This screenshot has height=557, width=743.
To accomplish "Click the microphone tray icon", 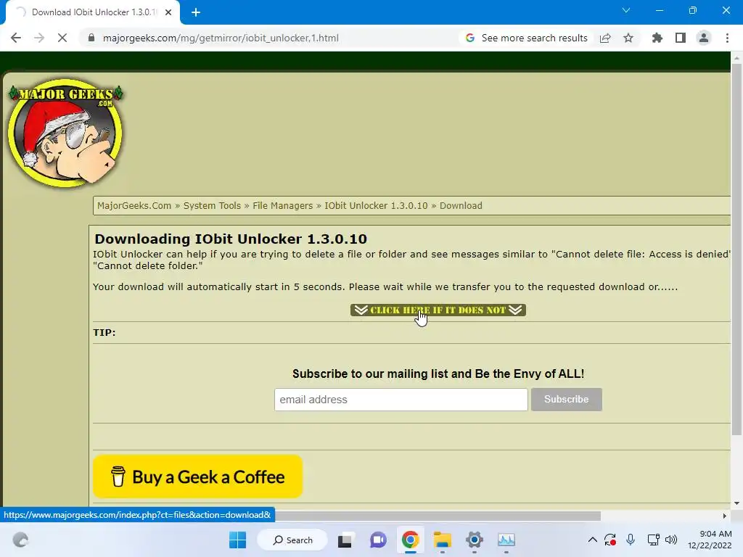I will click(x=631, y=540).
